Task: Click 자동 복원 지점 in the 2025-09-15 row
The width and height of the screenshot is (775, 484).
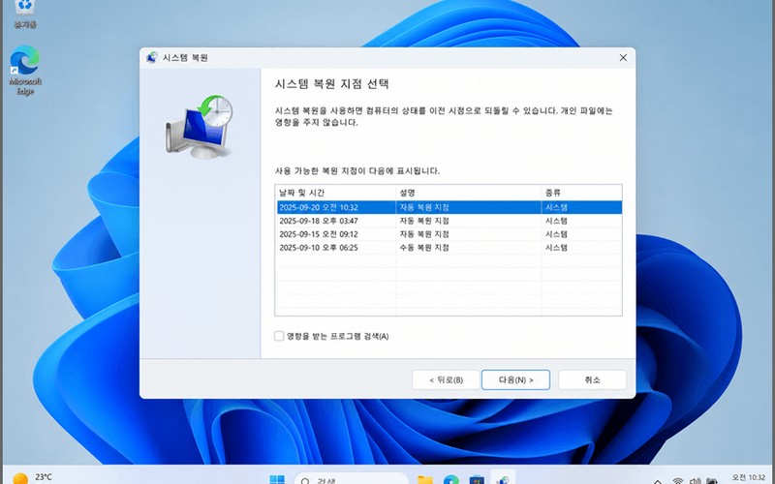Action: pyautogui.click(x=424, y=234)
